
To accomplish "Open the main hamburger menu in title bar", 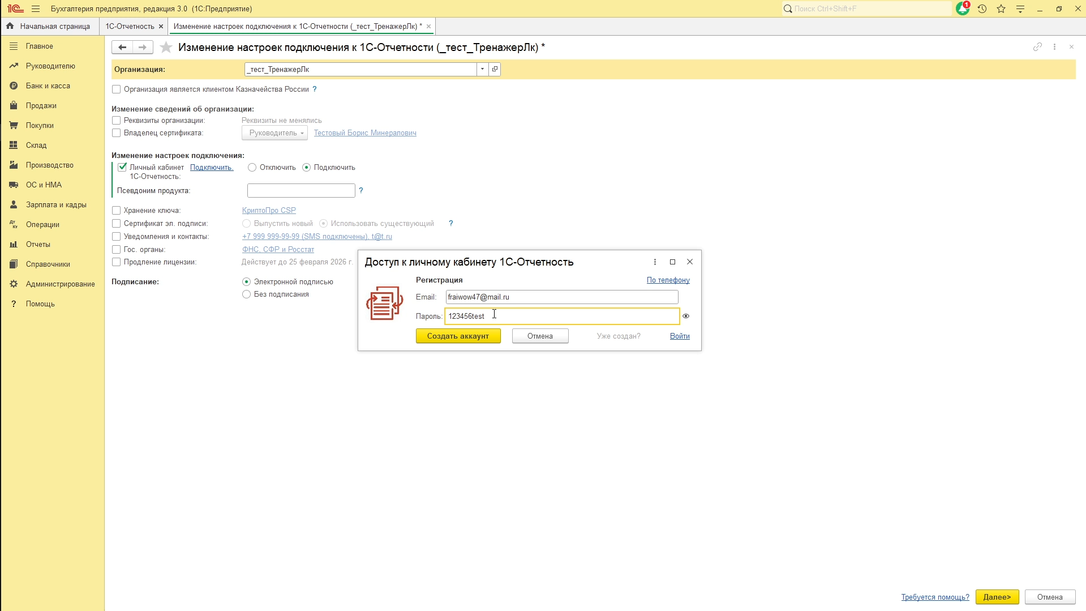I will click(36, 8).
